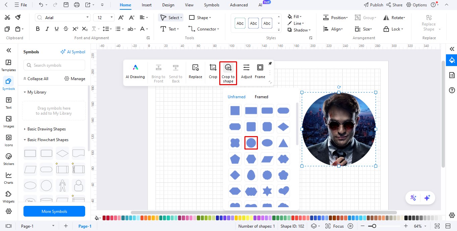Click the zoom slider handle
This screenshot has width=457, height=231.
click(374, 226)
